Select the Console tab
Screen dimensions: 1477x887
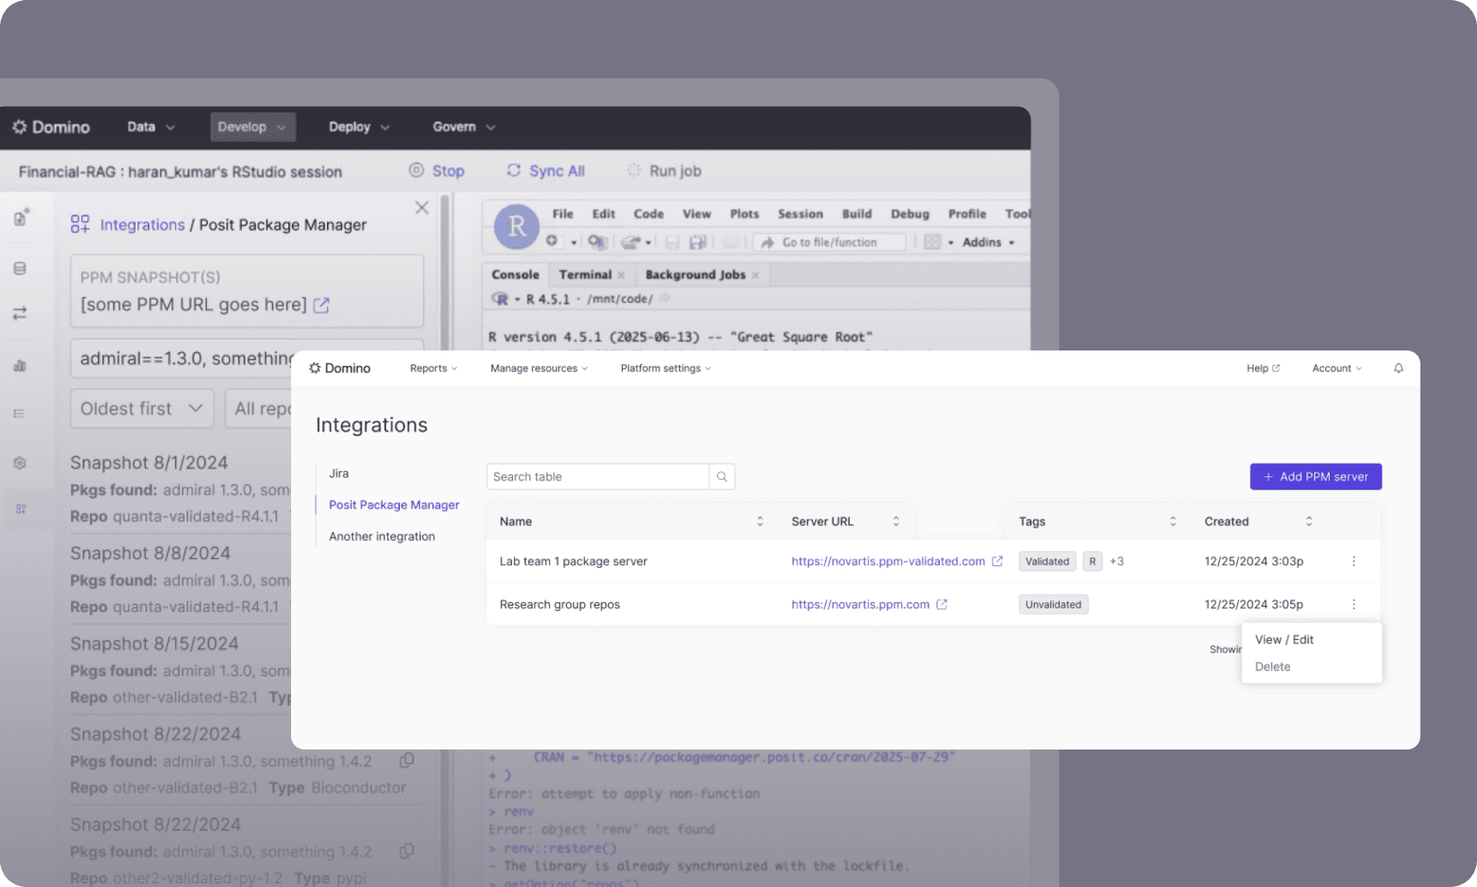click(x=516, y=275)
